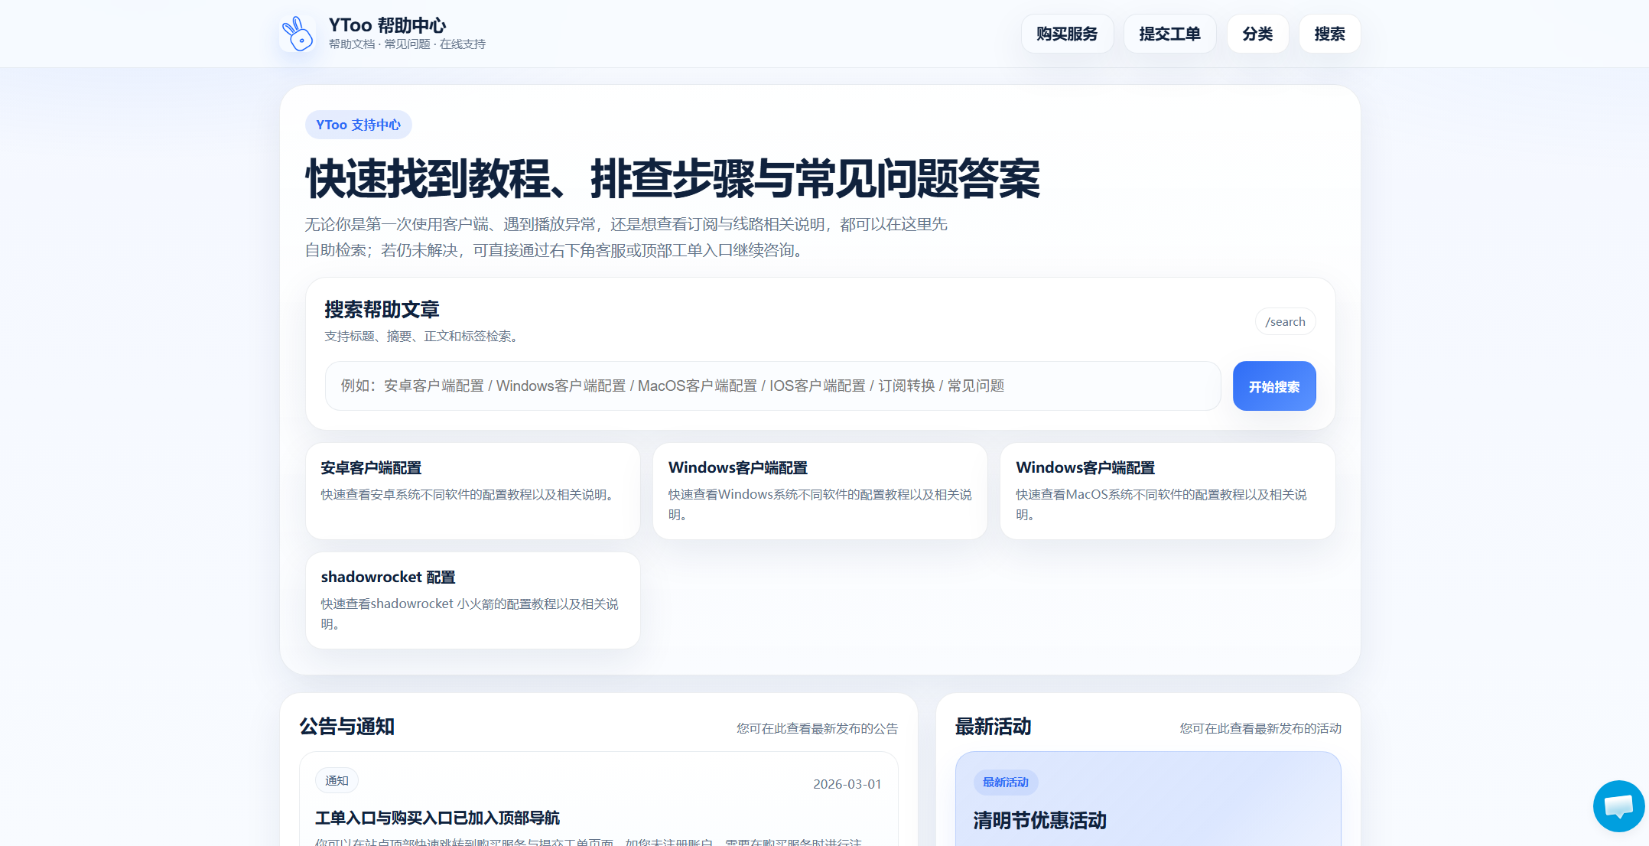This screenshot has width=1649, height=846.
Task: Open the 清明节优惠活动 activity card
Action: (x=1039, y=820)
